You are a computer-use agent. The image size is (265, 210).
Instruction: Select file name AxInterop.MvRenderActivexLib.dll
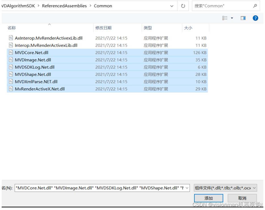[x=49, y=38]
